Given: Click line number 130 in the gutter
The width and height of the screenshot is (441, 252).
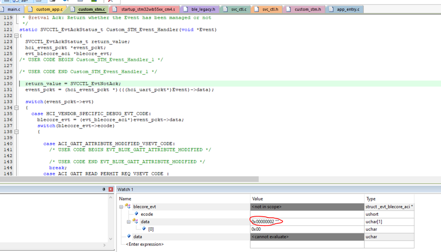Looking at the screenshot, I should tap(8, 83).
